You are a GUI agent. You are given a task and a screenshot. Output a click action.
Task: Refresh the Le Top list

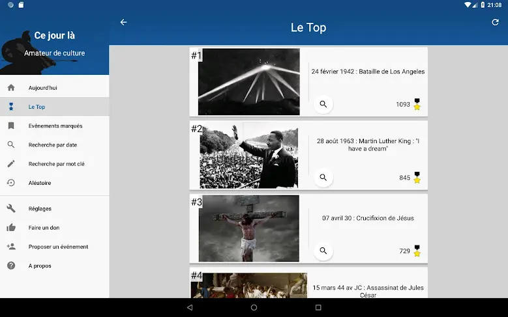click(x=495, y=23)
